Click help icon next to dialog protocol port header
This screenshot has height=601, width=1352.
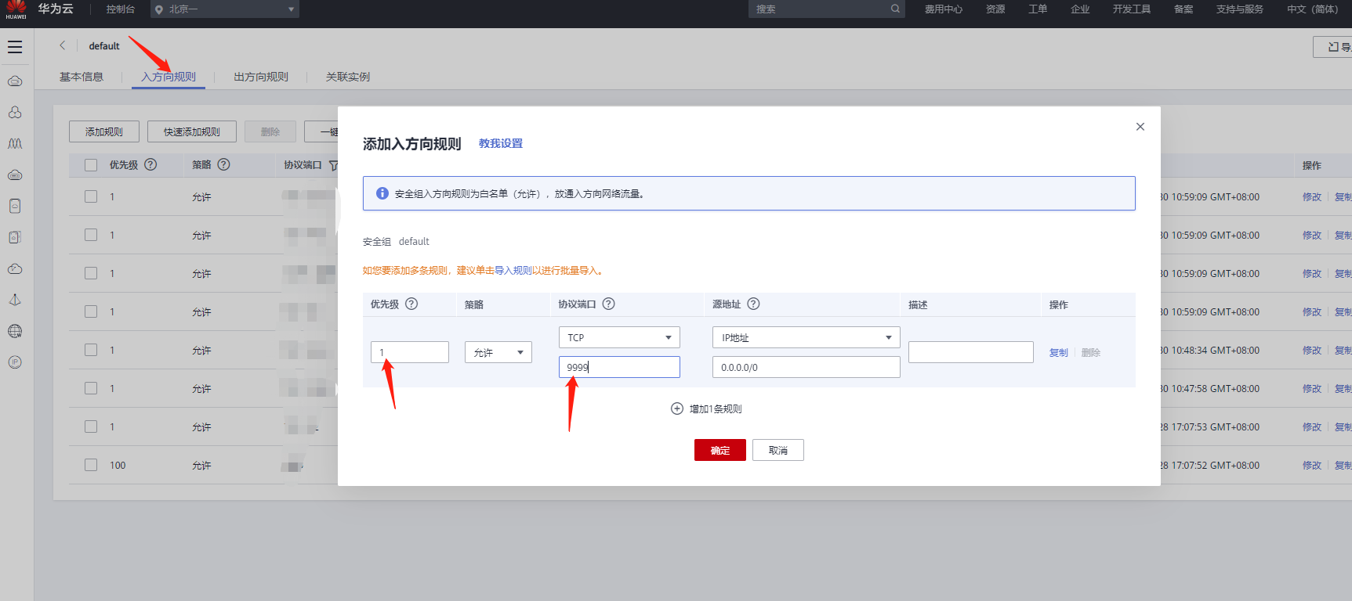pos(608,304)
